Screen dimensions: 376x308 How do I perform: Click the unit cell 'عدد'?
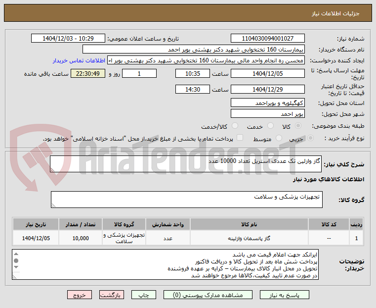coord(168,238)
